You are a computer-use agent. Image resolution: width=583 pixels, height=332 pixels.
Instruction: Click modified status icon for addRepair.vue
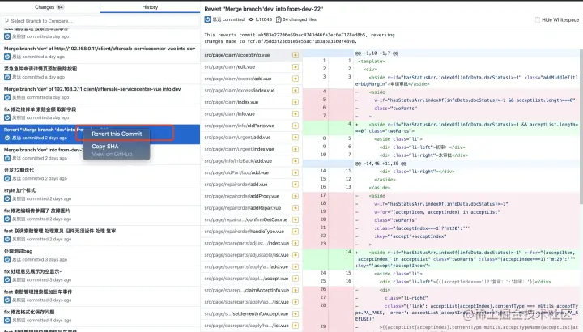(x=296, y=208)
